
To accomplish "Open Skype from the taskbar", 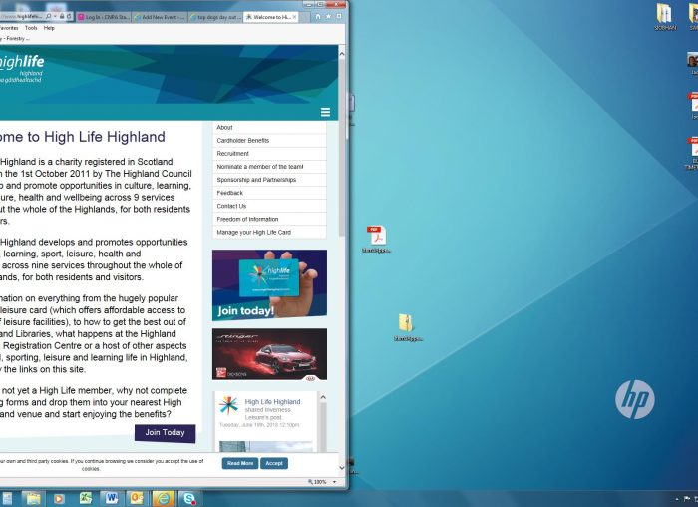I will 190,499.
